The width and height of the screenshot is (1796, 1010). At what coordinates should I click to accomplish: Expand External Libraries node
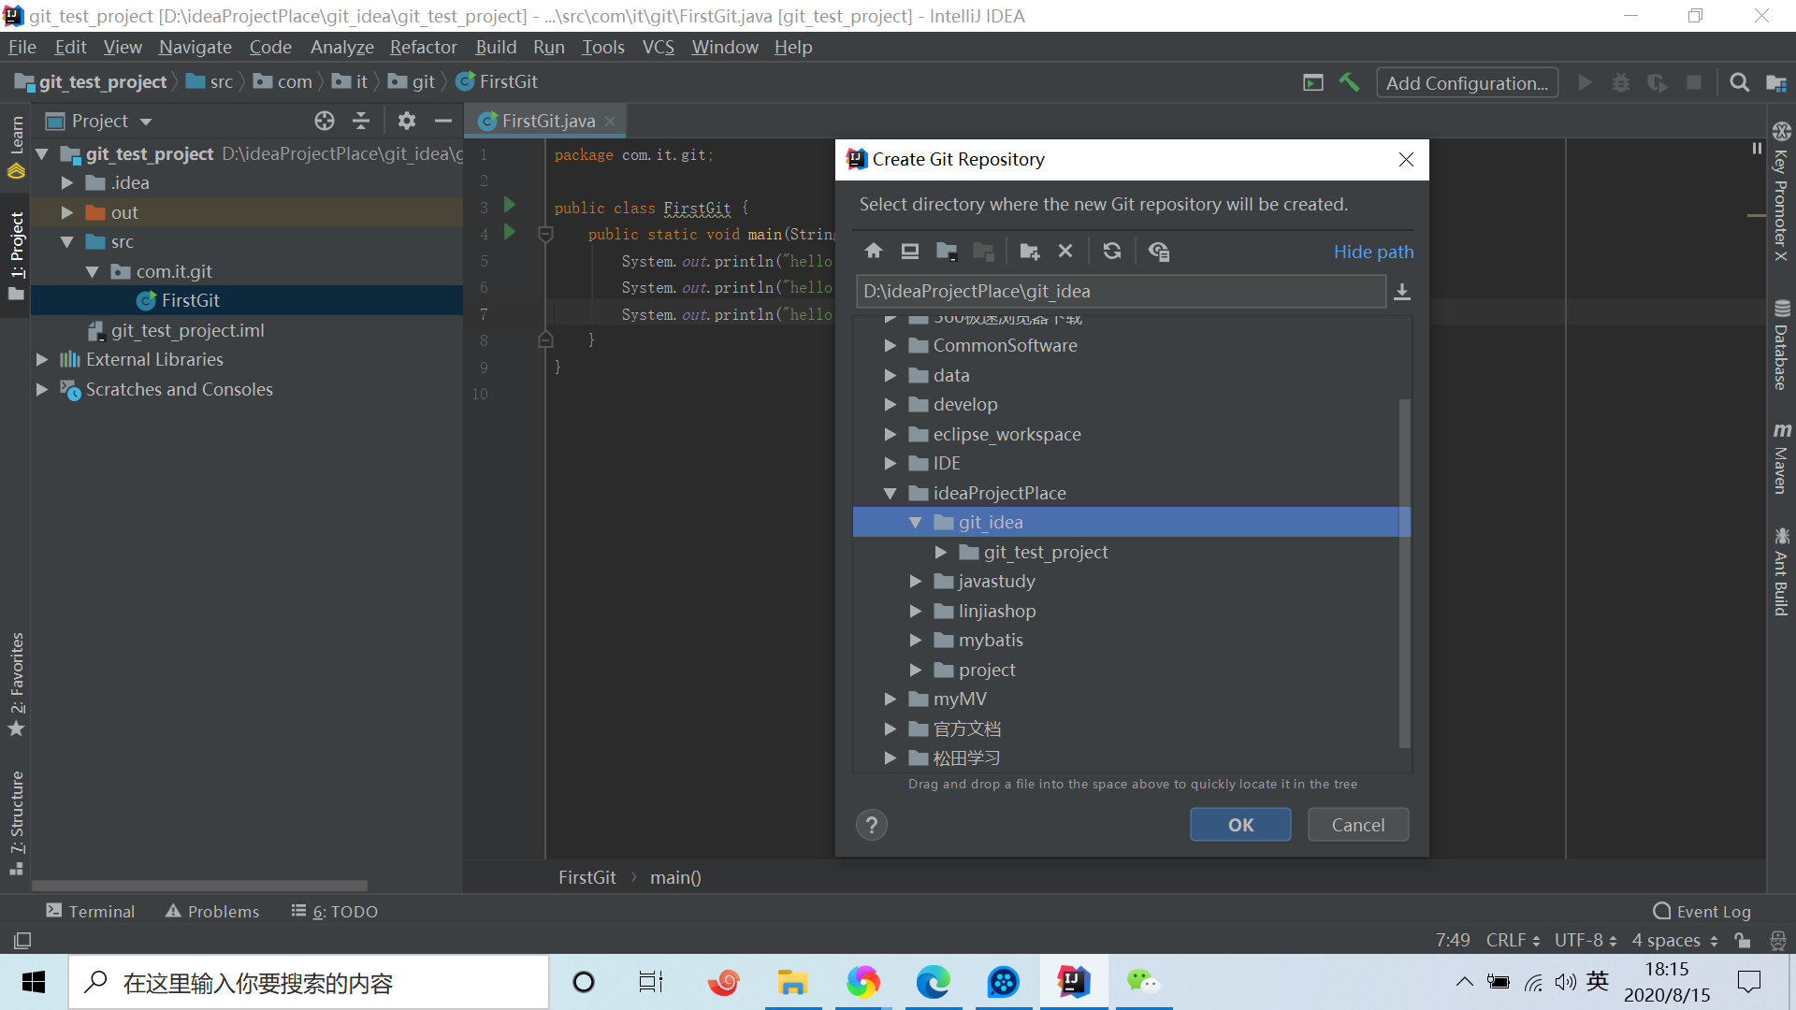click(41, 360)
